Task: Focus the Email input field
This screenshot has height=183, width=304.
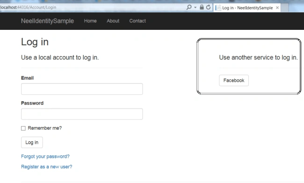Action: 82,89
